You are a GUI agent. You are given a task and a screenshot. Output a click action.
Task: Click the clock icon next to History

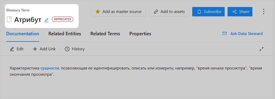(67, 49)
